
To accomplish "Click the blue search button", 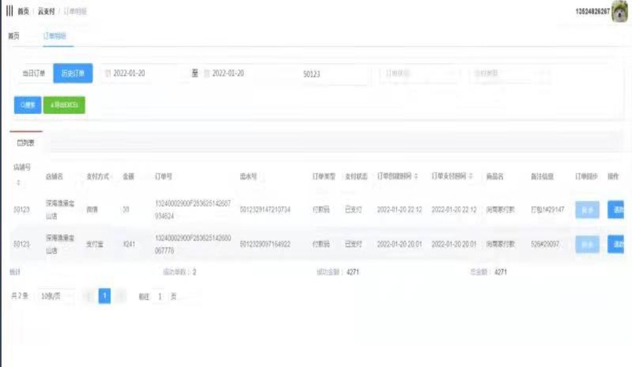I will click(x=27, y=105).
